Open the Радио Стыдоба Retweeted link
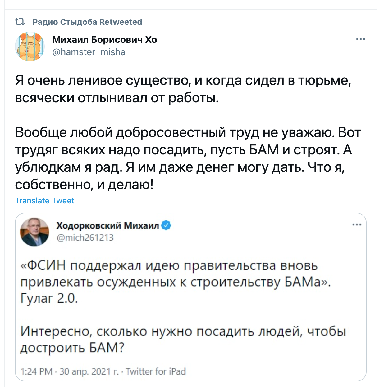Screen dimensions: 384x387 [x=87, y=22]
